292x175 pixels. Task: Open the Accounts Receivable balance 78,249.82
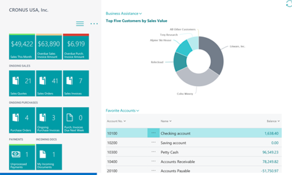click(271, 161)
